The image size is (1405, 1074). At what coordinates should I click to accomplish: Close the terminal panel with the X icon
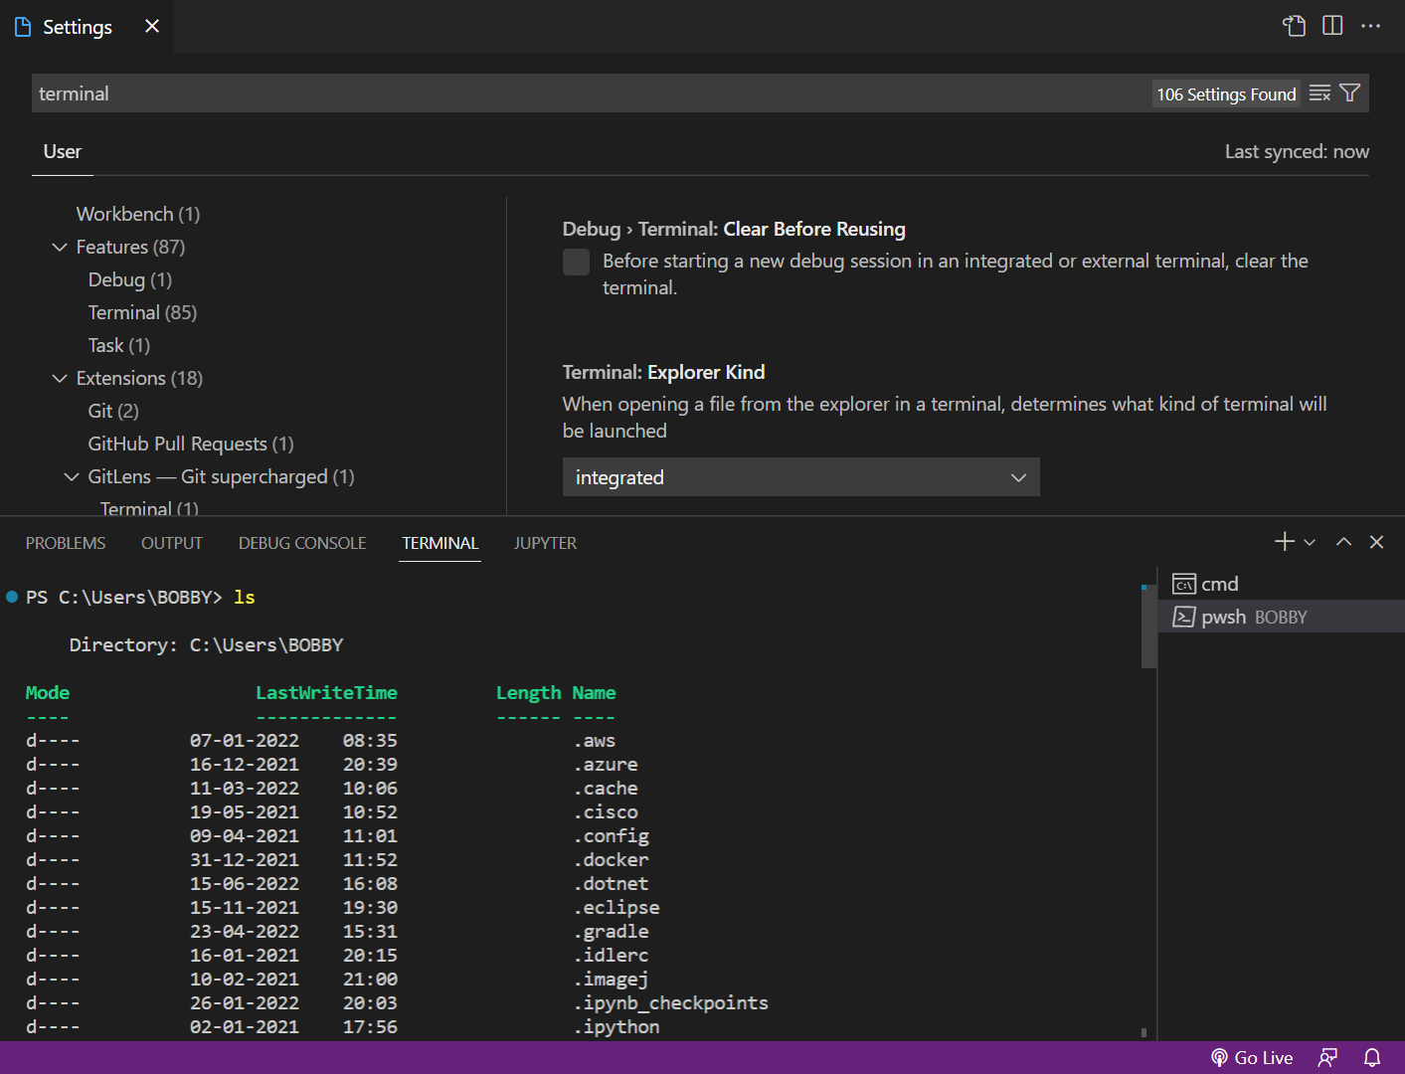pos(1377,541)
